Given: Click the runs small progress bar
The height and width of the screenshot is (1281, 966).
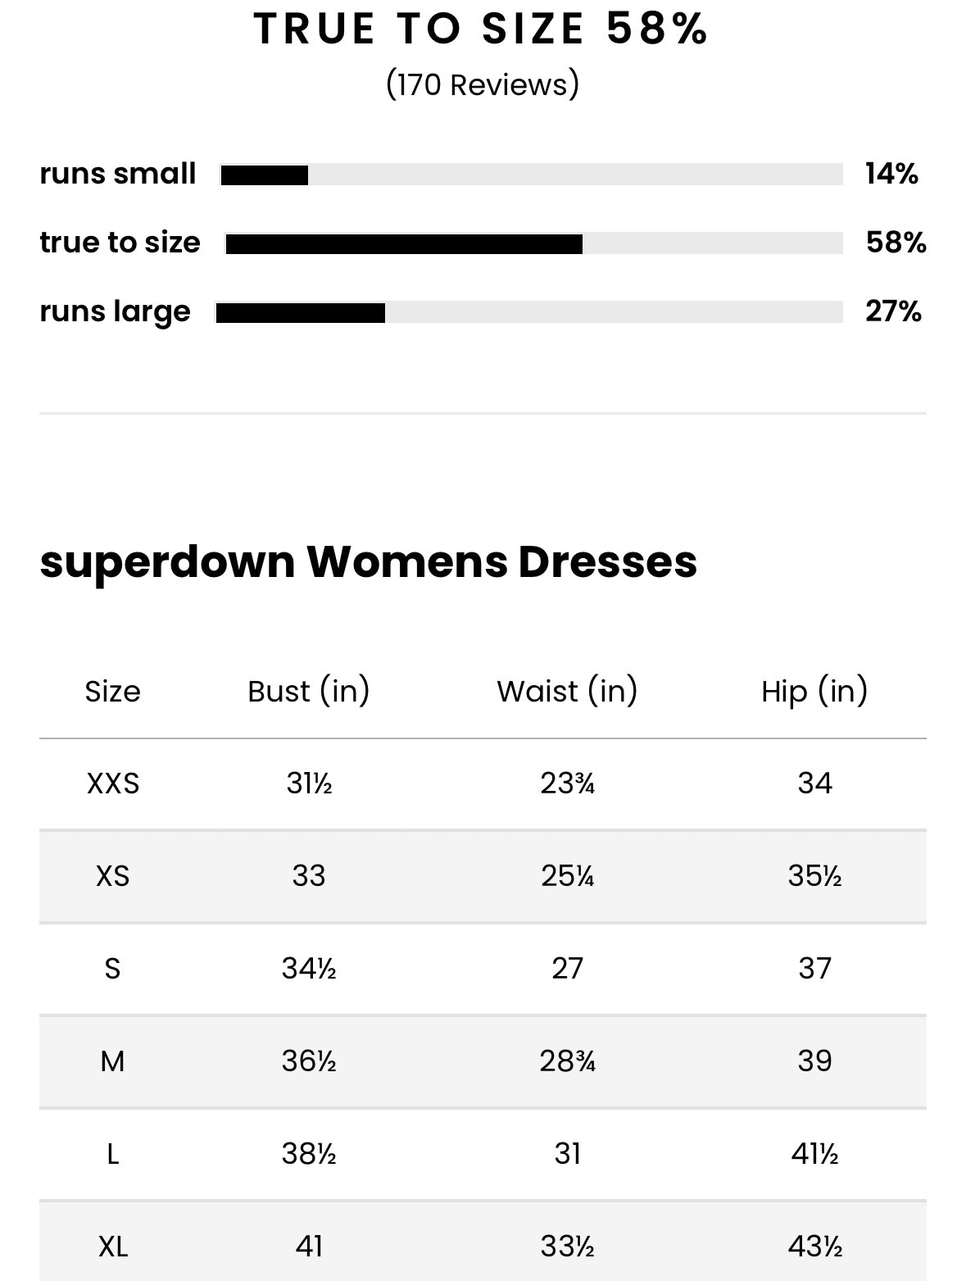Looking at the screenshot, I should [531, 175].
